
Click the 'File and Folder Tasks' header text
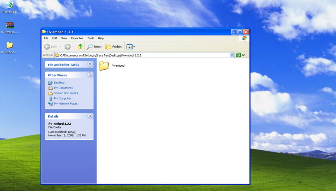click(x=63, y=65)
